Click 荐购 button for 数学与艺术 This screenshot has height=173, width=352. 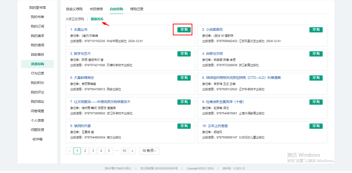tap(184, 54)
